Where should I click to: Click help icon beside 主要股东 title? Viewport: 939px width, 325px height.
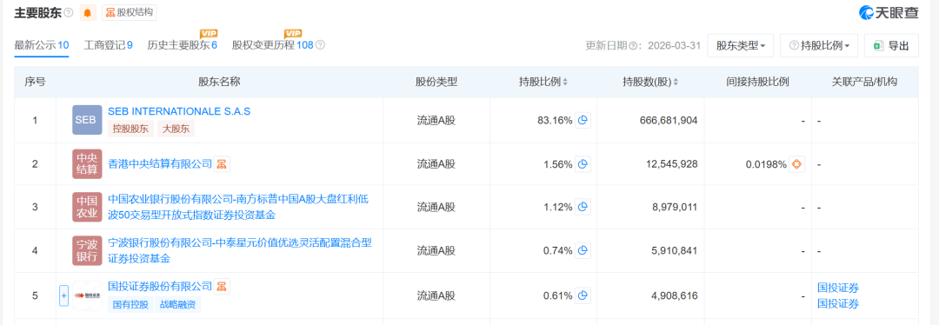point(69,12)
